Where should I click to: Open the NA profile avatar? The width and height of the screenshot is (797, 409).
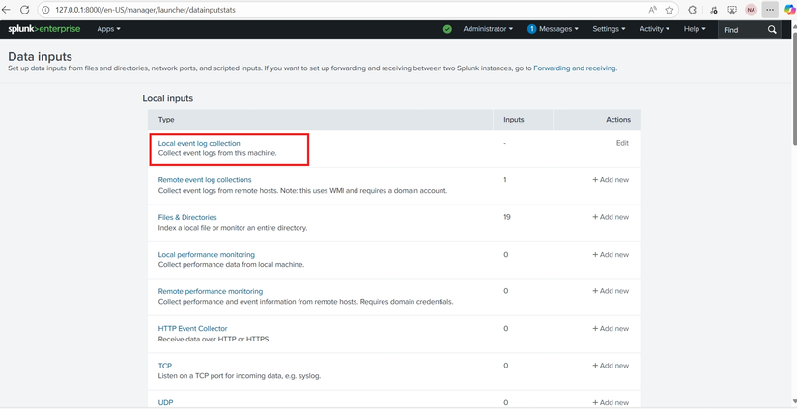tap(751, 10)
